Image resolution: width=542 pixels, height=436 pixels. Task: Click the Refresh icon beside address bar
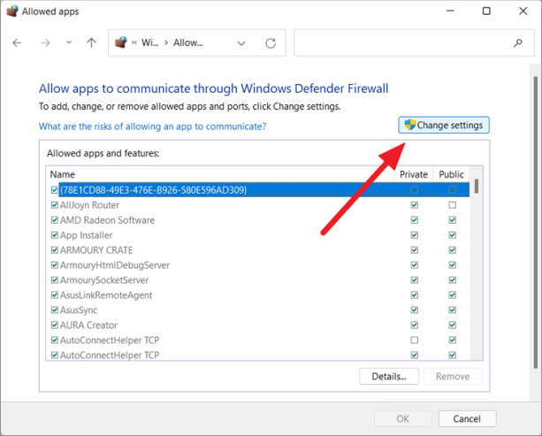pyautogui.click(x=271, y=43)
